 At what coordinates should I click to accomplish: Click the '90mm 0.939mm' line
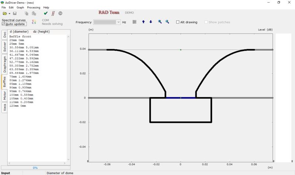(x=20, y=87)
